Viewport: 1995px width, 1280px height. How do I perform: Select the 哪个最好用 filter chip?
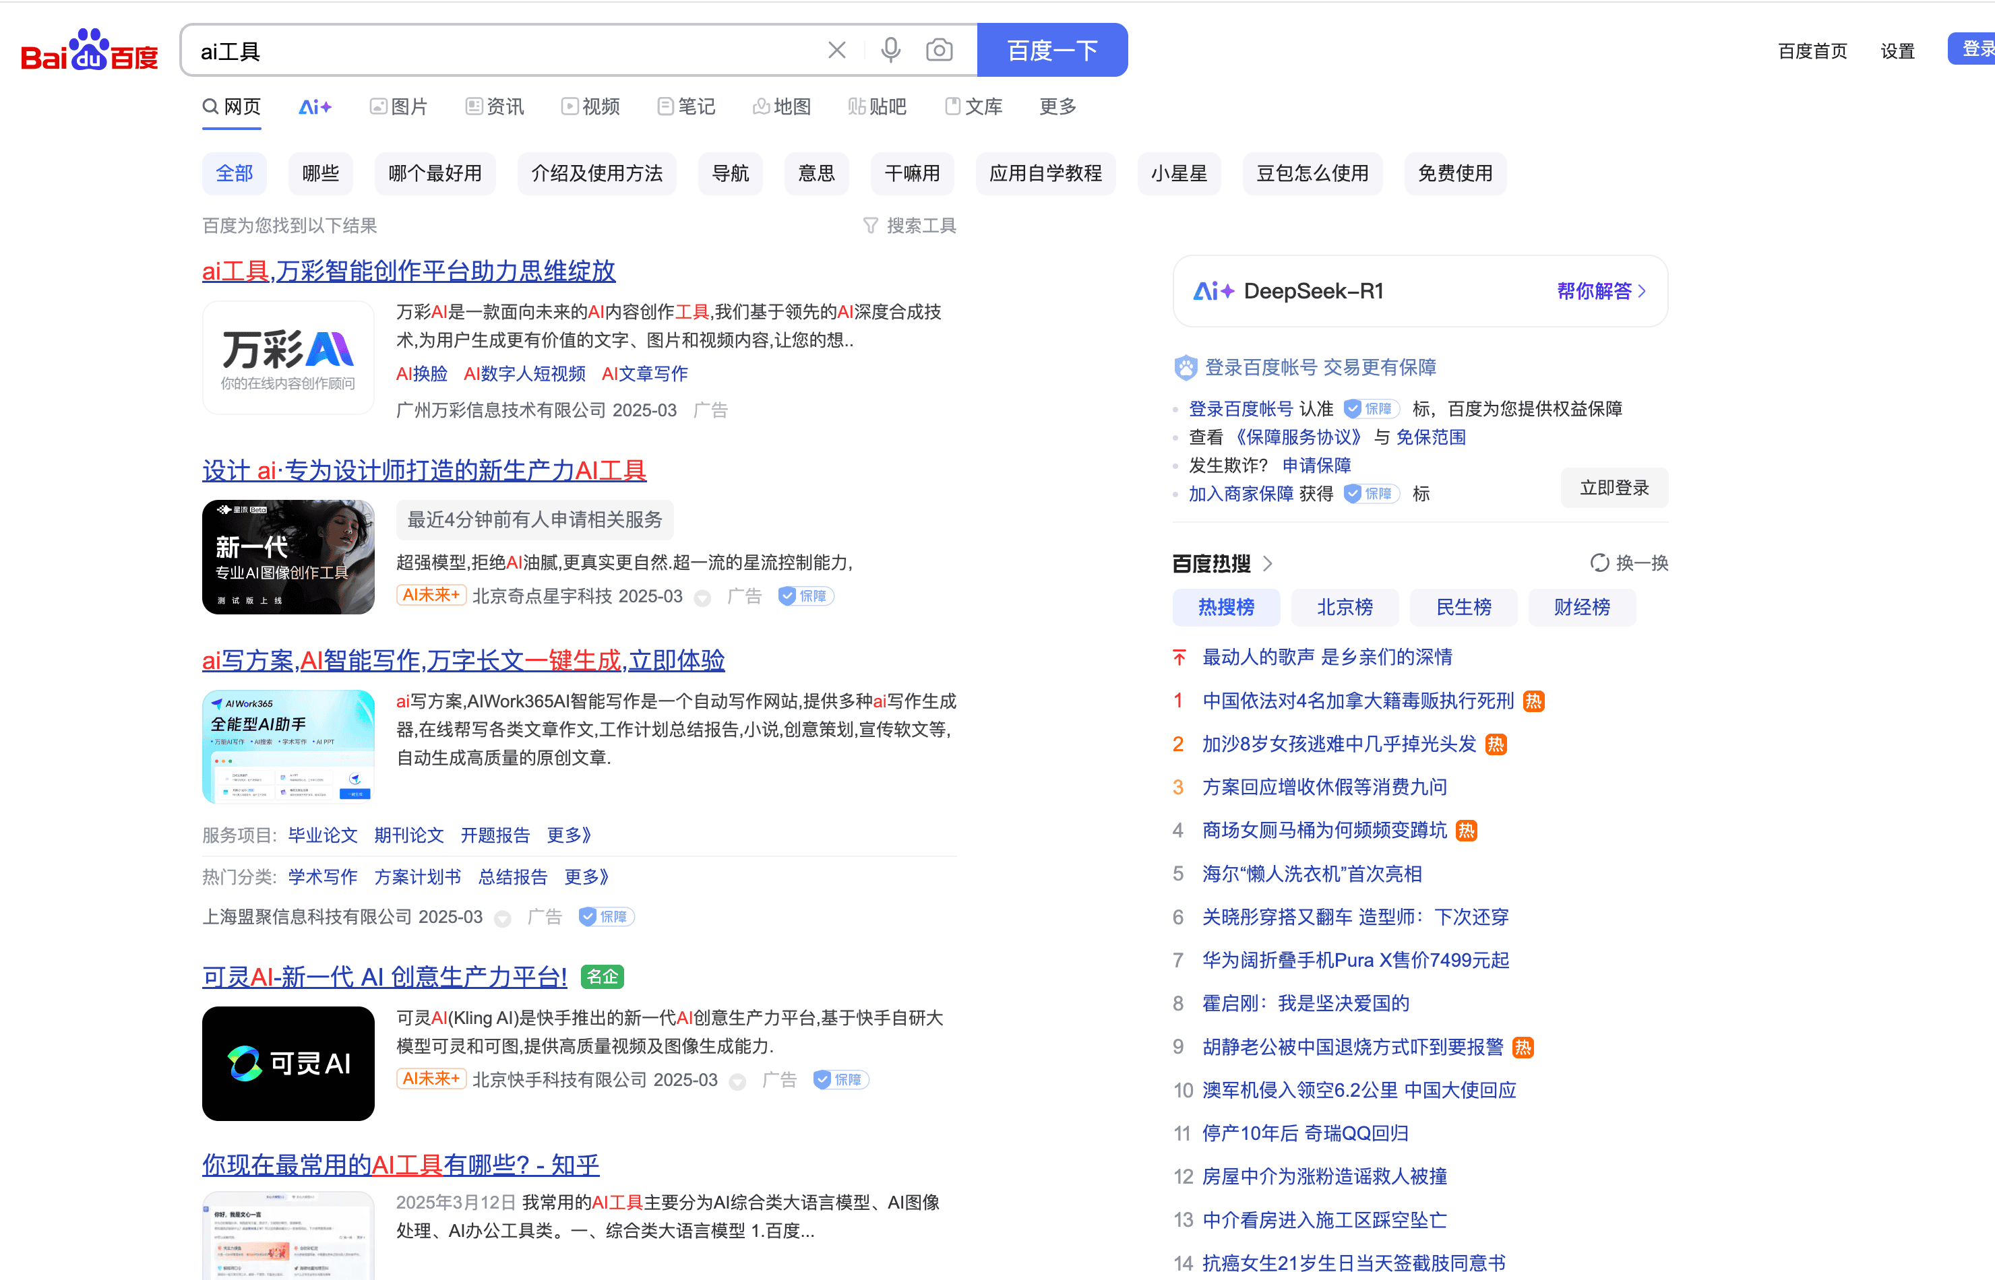[434, 174]
